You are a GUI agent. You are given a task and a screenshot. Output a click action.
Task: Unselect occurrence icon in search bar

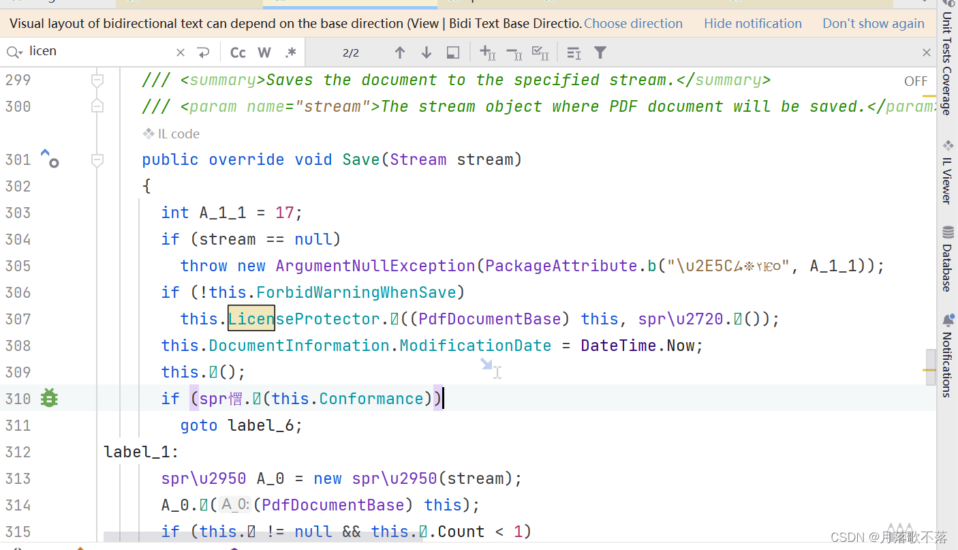tap(514, 52)
